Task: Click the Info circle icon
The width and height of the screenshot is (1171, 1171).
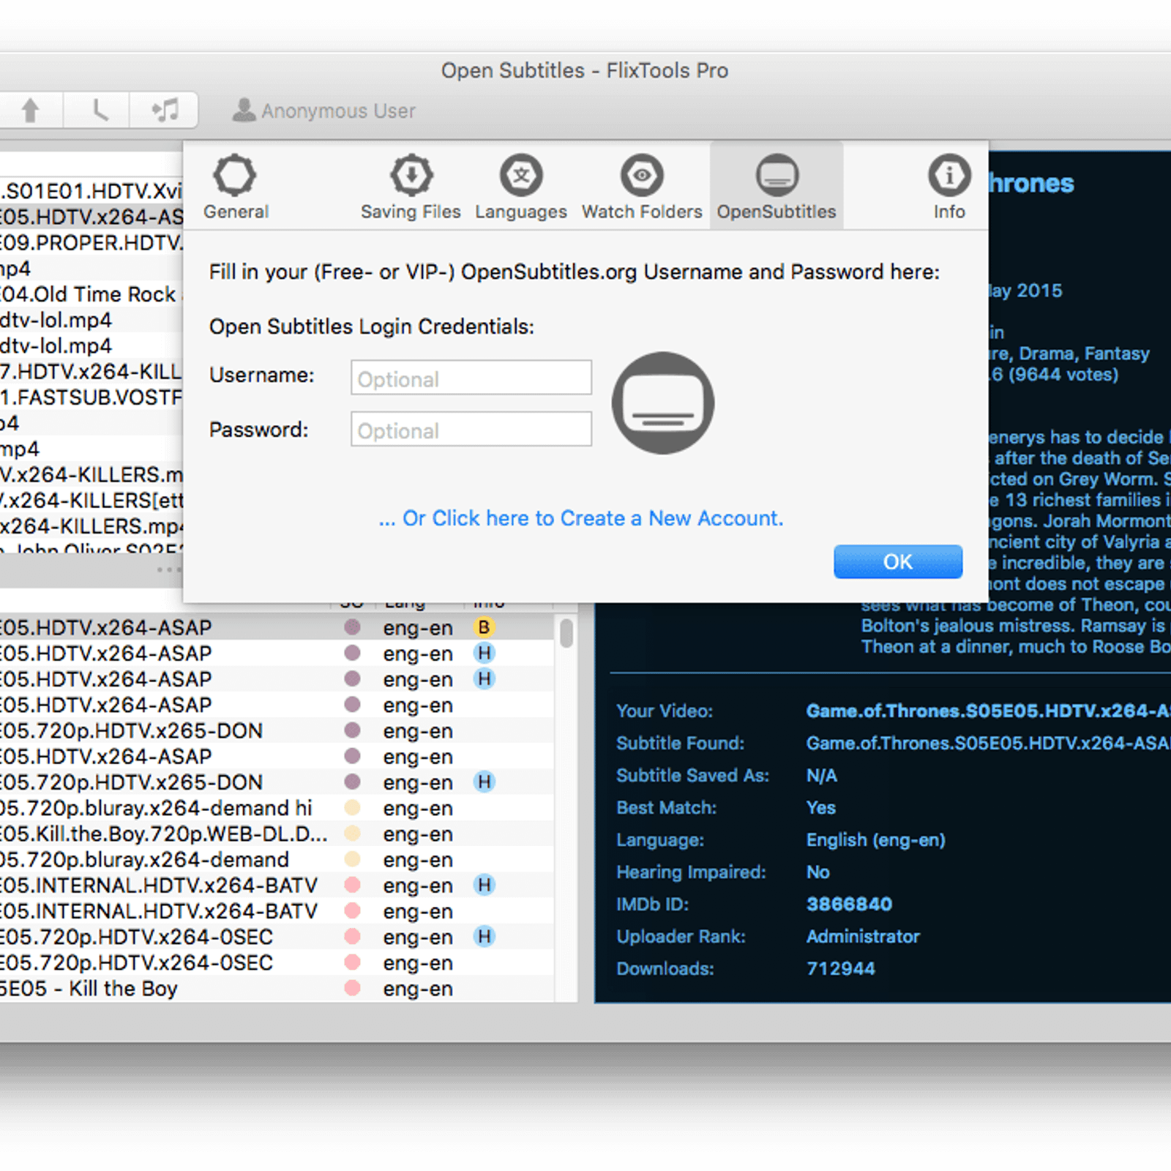Action: 949,175
